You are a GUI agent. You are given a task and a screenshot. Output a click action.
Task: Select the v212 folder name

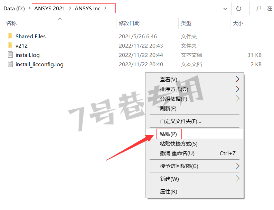tap(21, 46)
